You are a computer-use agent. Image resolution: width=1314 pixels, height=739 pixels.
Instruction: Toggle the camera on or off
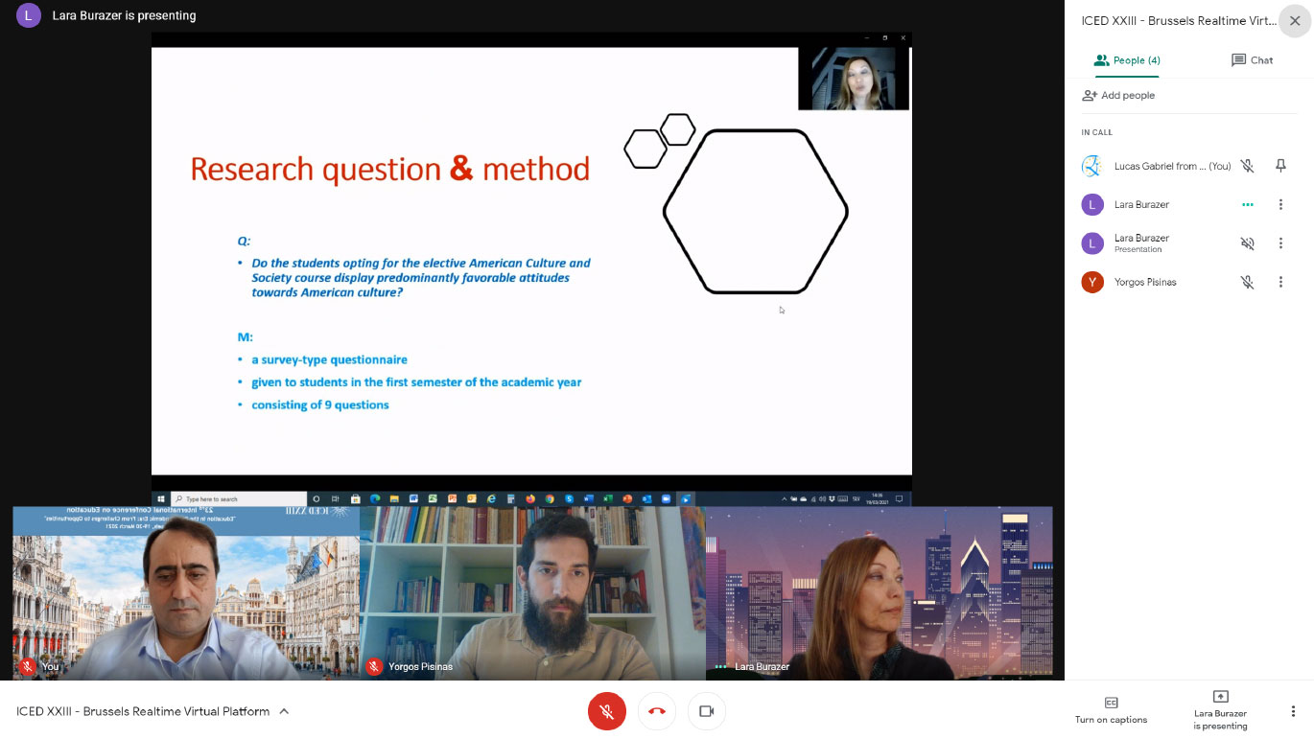(x=707, y=711)
